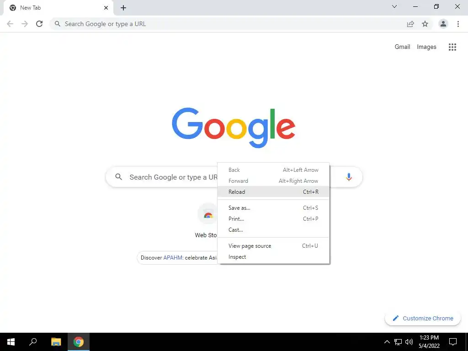Bookmark this tab with the star icon
Viewport: 468px width, 351px height.
tap(425, 24)
